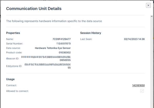The image size is (154, 108).
Task: Close the Communication Unit Details dialog
Action: coord(148,5)
